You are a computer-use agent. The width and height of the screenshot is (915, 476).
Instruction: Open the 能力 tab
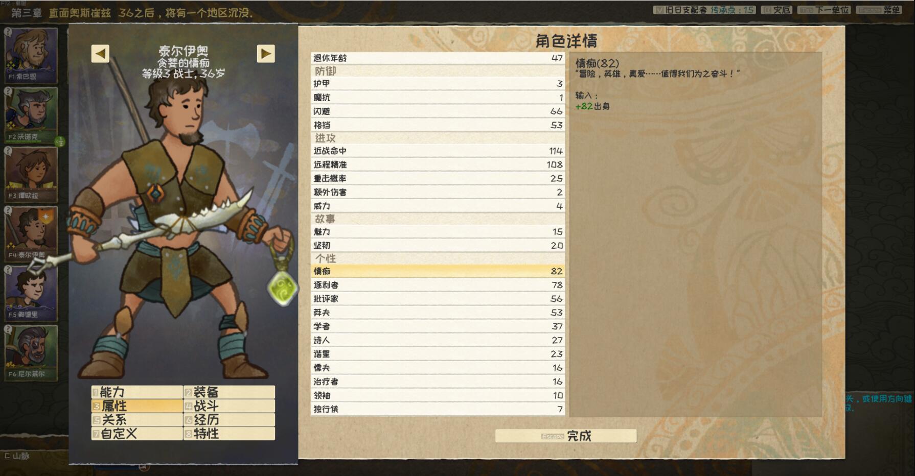click(137, 392)
